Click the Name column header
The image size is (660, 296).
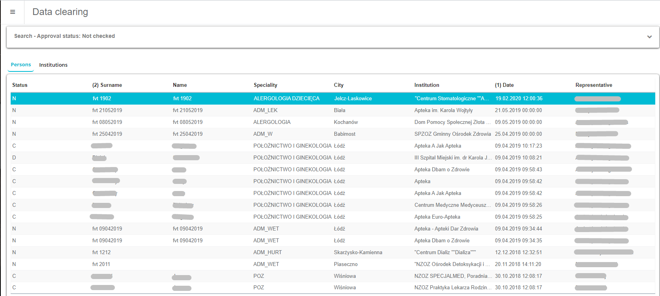point(180,85)
